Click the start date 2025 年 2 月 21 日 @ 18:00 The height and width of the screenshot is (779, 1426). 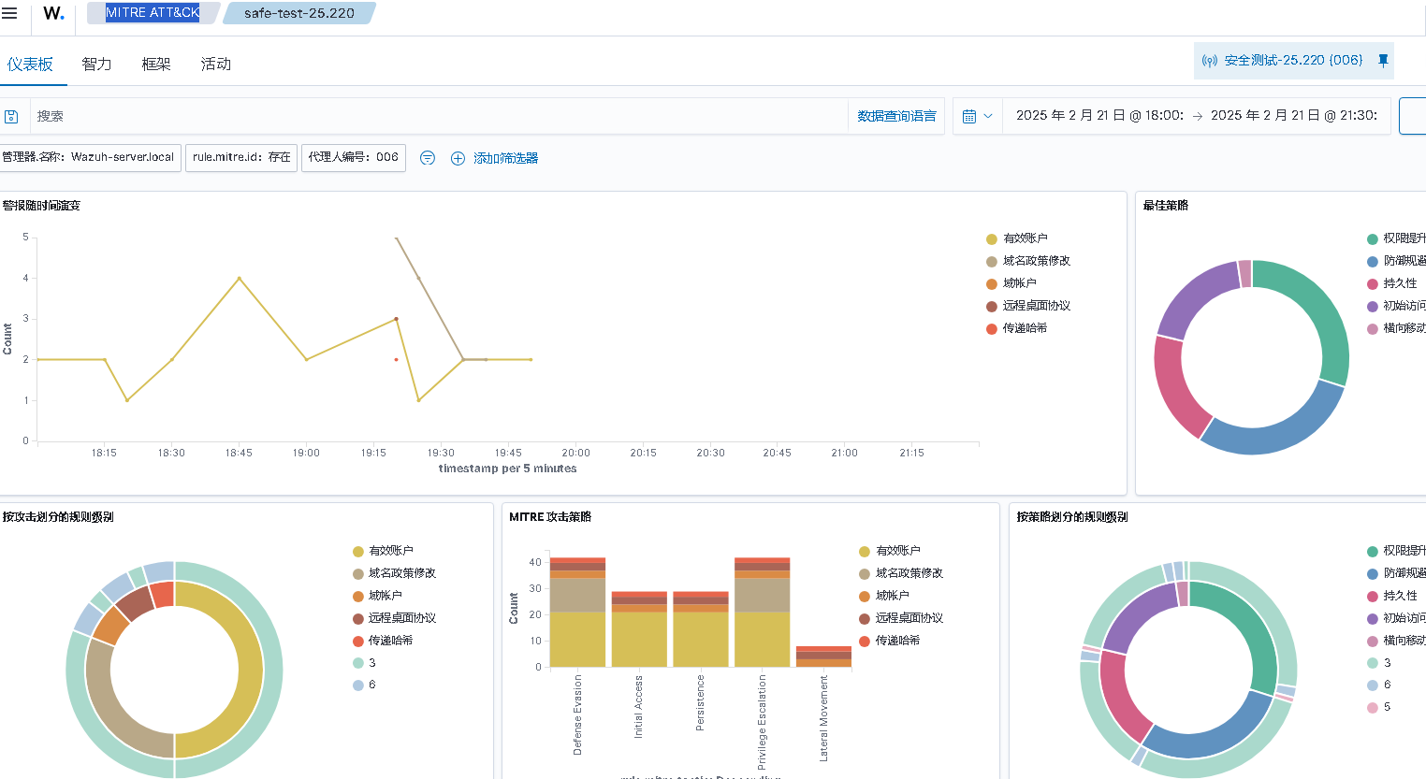(1099, 116)
